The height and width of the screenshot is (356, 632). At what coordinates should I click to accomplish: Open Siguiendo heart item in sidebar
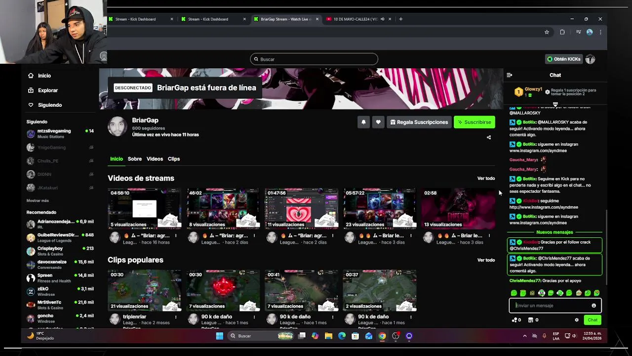point(45,105)
